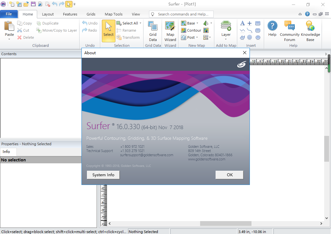Open the Knowledge Base
331x234 pixels.
tap(310, 31)
